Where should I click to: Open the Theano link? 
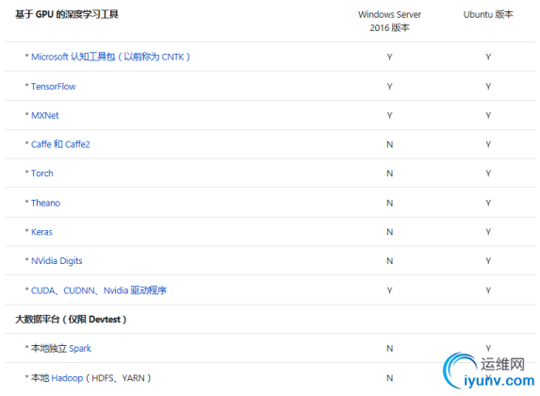coord(45,203)
